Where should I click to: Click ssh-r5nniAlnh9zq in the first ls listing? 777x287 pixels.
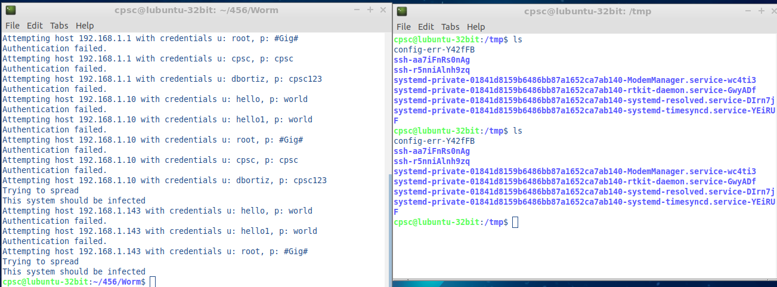(x=432, y=70)
